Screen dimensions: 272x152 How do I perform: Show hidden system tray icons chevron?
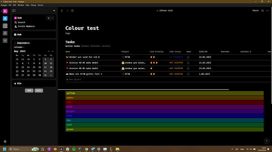232,149
